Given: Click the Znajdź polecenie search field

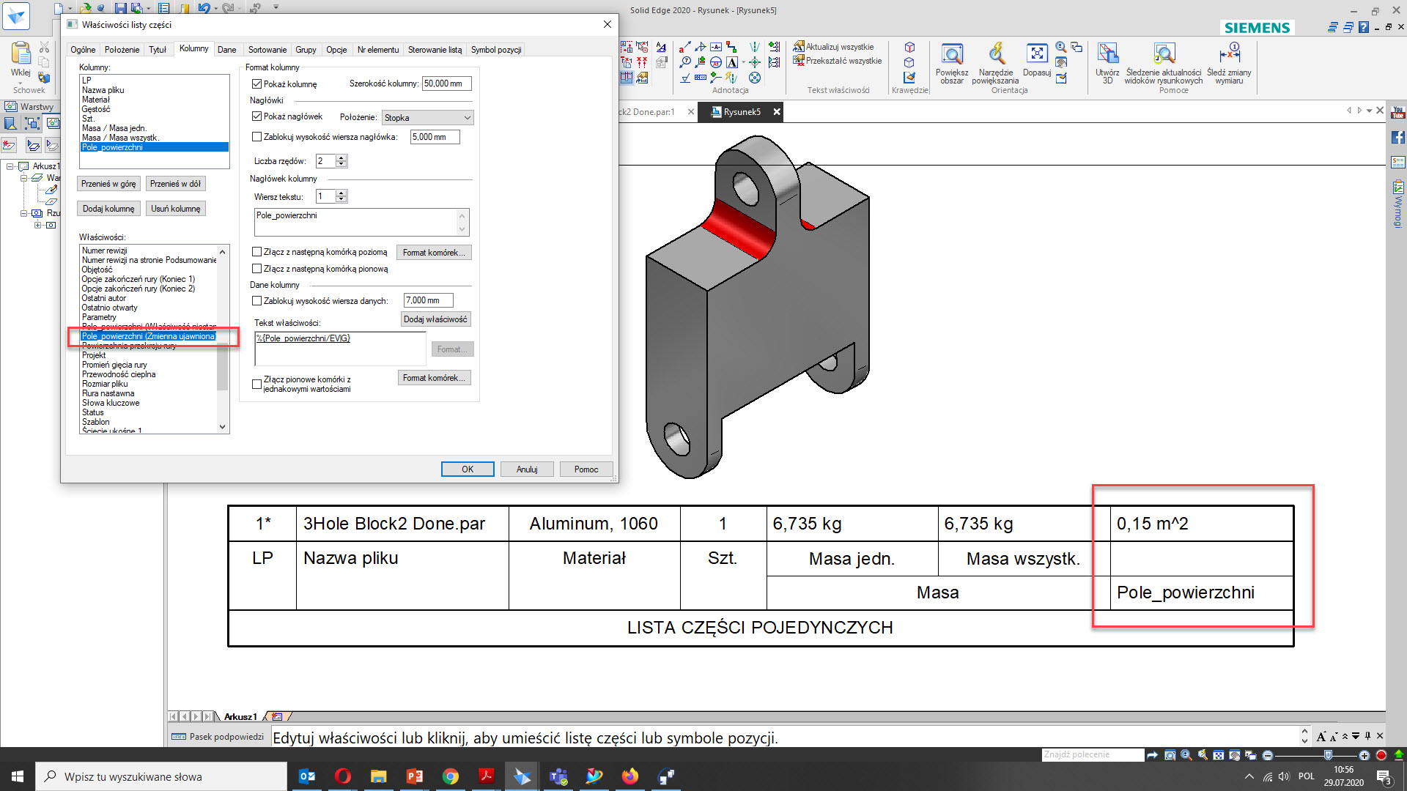Looking at the screenshot, I should tap(1092, 755).
